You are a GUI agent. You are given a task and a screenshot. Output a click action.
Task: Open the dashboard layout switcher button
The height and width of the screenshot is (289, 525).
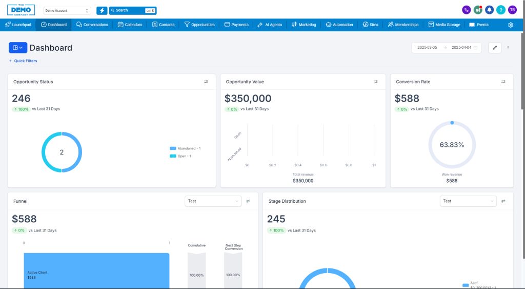click(x=18, y=48)
